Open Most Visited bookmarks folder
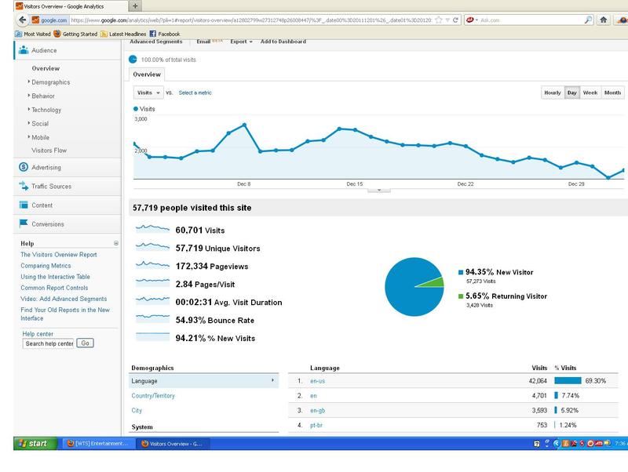Image resolution: width=628 pixels, height=472 pixels. click(33, 34)
